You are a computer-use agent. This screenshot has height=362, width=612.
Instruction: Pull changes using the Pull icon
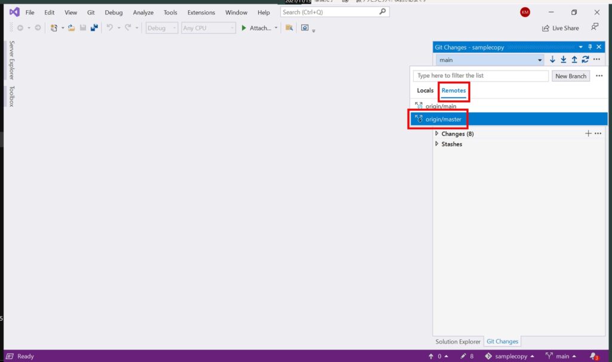(x=564, y=59)
